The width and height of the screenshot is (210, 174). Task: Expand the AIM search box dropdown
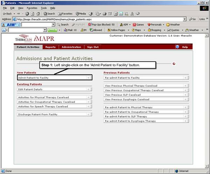(53, 25)
